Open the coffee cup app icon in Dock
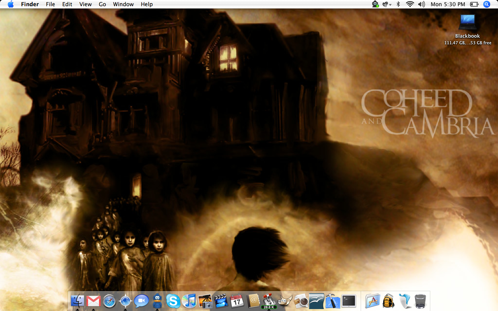 coord(300,301)
